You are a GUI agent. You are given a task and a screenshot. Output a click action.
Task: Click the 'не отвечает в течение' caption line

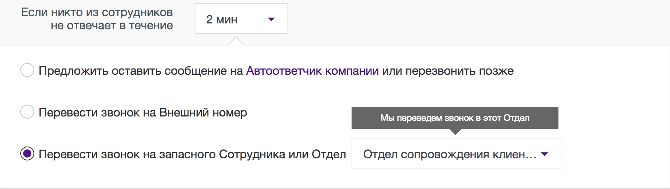pos(112,26)
